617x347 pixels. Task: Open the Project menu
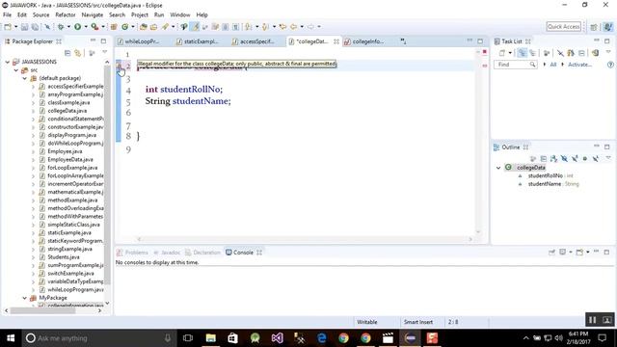[x=140, y=14]
